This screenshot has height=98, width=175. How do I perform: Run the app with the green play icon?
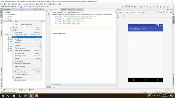pyautogui.click(x=135, y=7)
